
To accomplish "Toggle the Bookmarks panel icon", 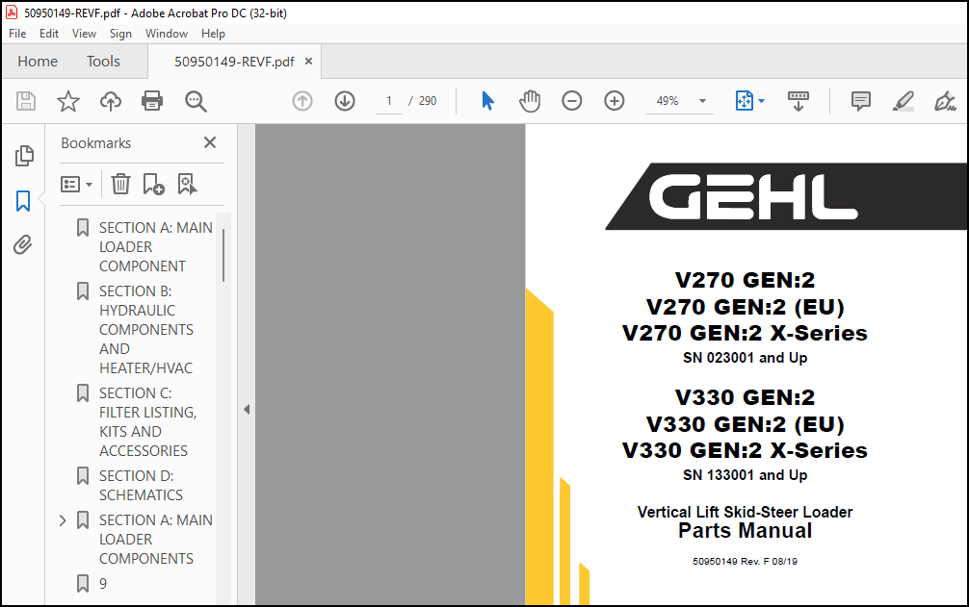I will pyautogui.click(x=23, y=201).
